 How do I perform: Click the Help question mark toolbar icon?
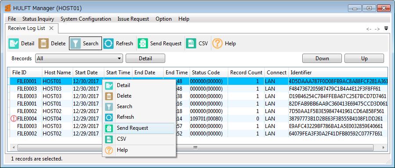[217, 44]
